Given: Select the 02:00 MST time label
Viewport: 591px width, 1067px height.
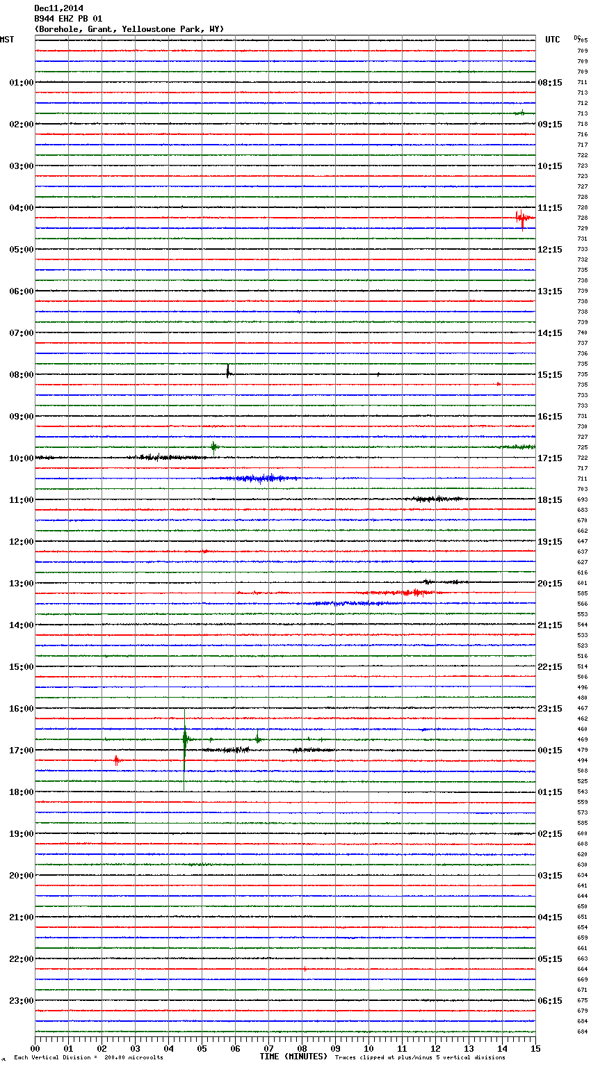Looking at the screenshot, I should point(21,125).
